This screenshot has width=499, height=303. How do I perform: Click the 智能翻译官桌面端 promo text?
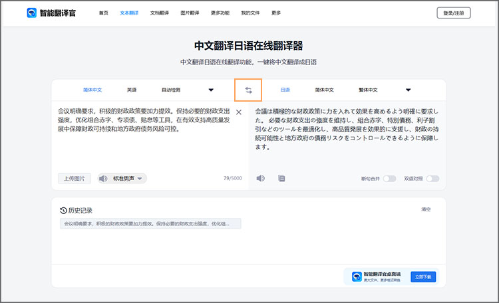pyautogui.click(x=382, y=274)
